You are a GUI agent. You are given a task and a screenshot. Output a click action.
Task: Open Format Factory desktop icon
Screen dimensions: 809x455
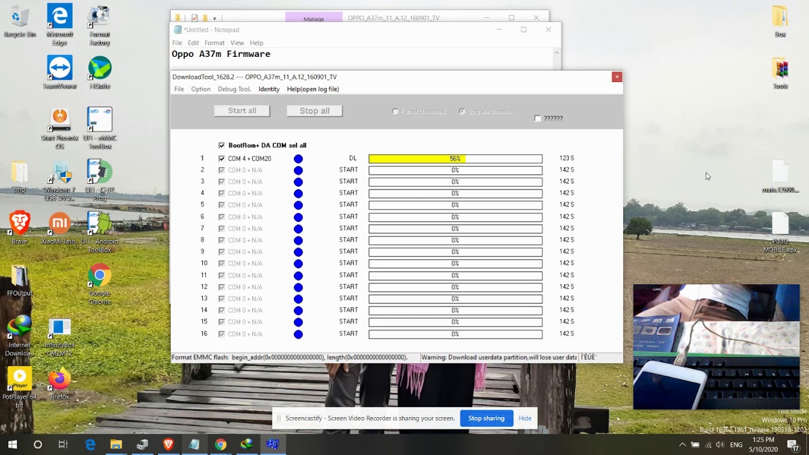[x=100, y=25]
